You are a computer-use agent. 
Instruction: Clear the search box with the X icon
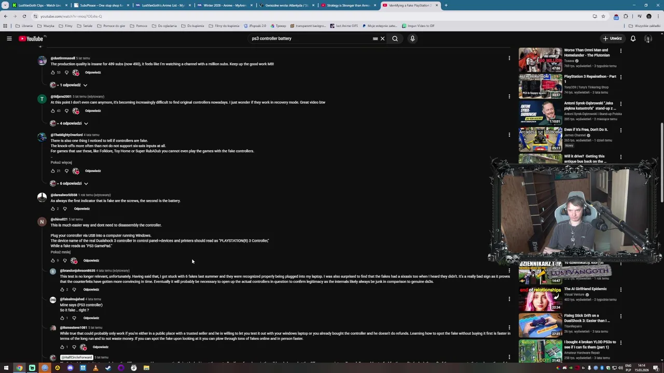[382, 38]
